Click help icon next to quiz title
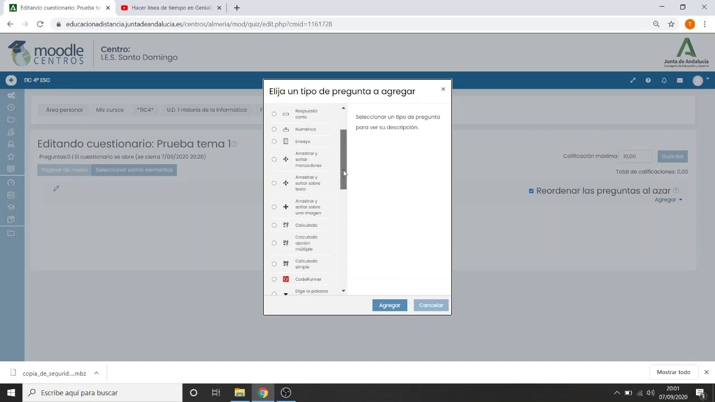Image resolution: width=715 pixels, height=402 pixels. coord(235,144)
